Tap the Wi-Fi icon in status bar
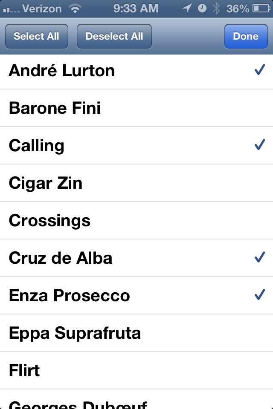Image resolution: width=273 pixels, height=409 pixels. 75,9
